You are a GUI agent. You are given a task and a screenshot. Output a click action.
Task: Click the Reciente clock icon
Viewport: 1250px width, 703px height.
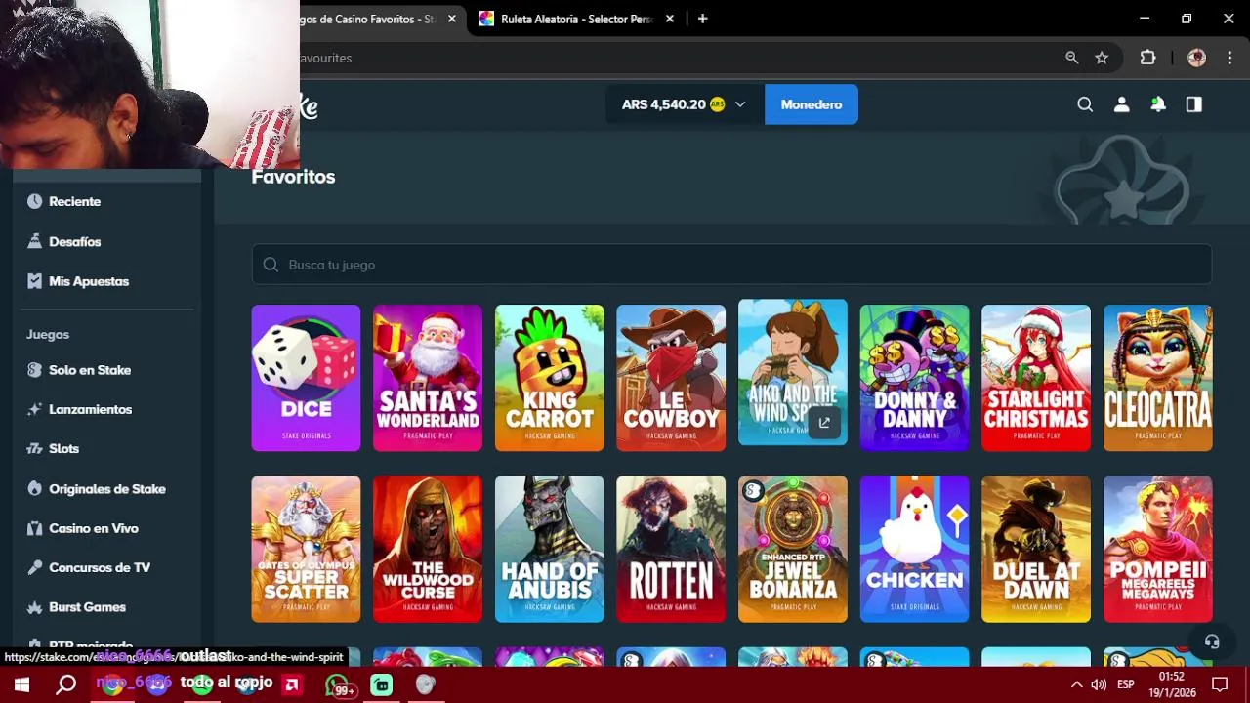pos(35,201)
